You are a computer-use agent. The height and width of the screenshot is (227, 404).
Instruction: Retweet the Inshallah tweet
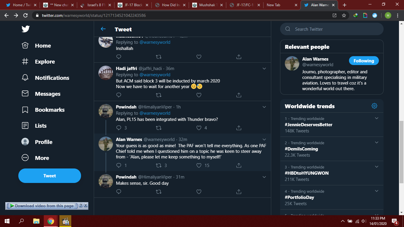159,57
